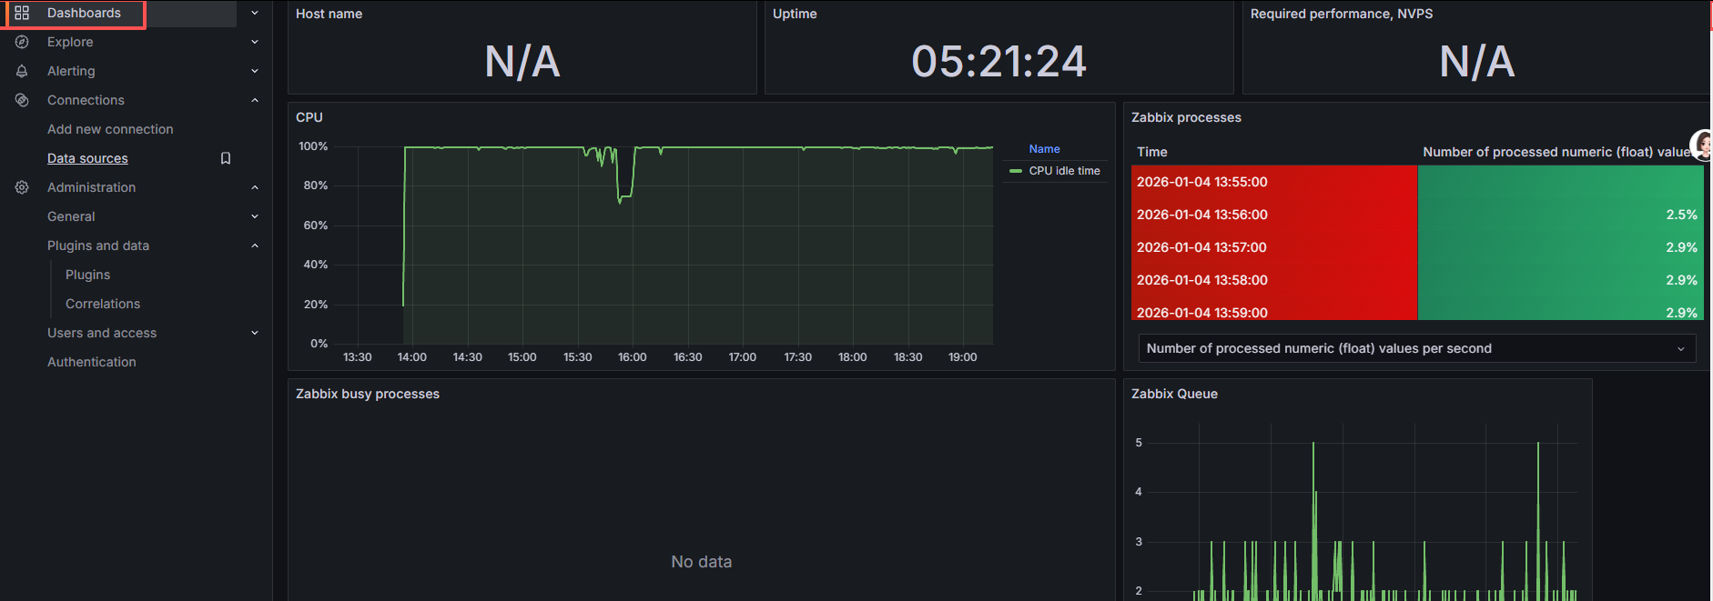Go to the Plugins page

(87, 275)
